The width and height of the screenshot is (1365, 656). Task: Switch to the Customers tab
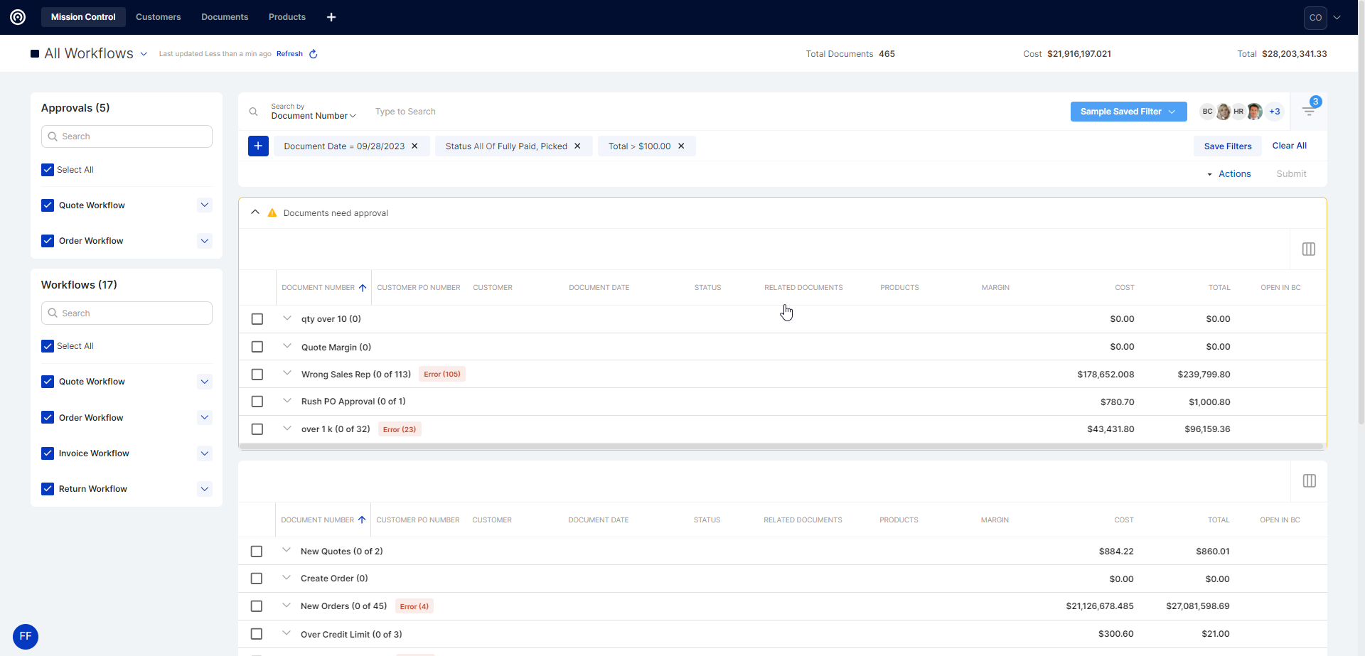158,17
